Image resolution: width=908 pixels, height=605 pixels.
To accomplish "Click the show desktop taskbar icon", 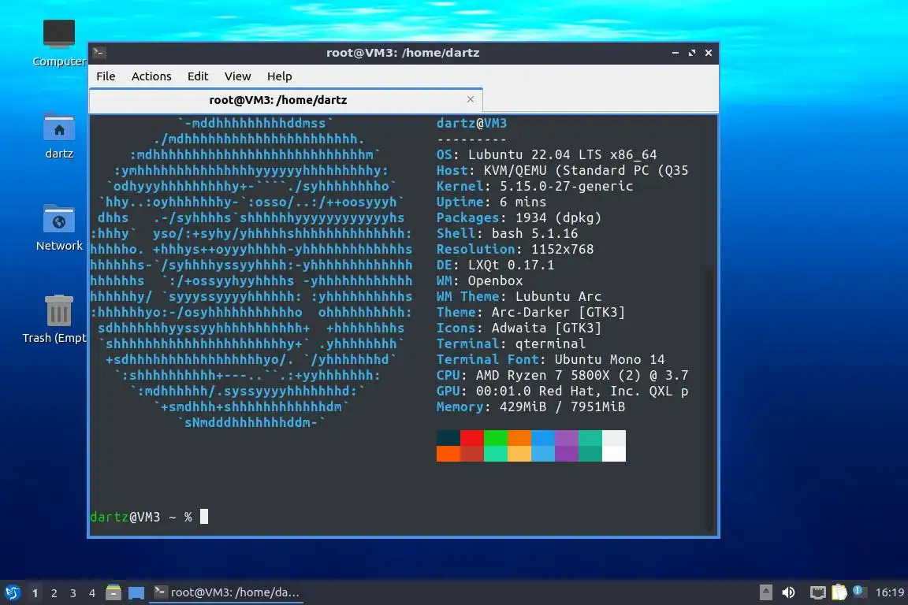I will 136,593.
